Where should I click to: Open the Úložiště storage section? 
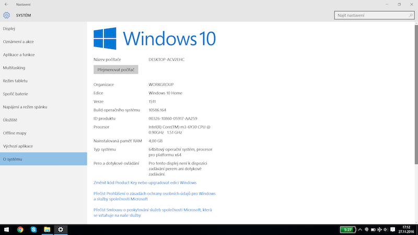tap(10, 120)
